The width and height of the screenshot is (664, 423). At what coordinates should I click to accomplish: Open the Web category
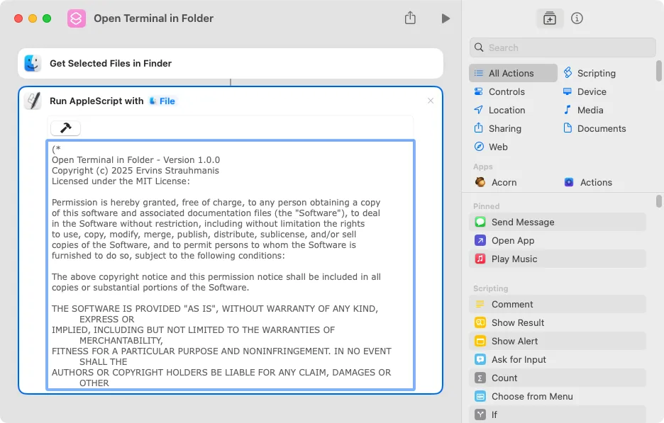(x=491, y=147)
